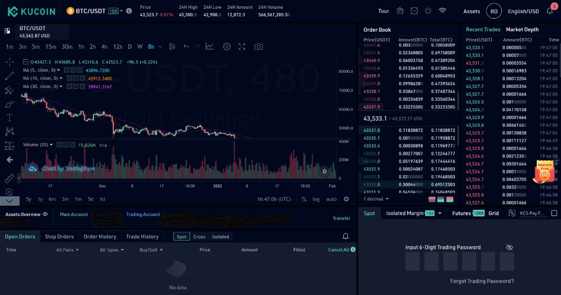Expand the All Pairs filter dropdown
The width and height of the screenshot is (561, 295).
pos(68,250)
